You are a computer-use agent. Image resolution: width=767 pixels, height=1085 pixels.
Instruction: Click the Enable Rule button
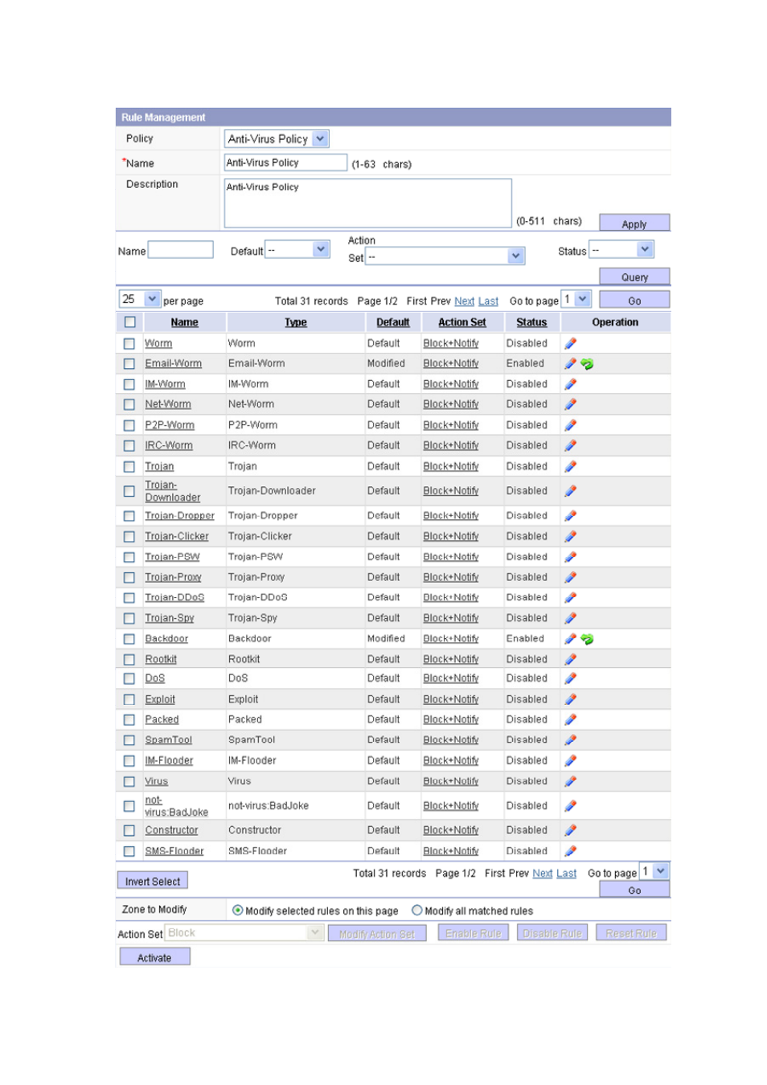pyautogui.click(x=473, y=932)
